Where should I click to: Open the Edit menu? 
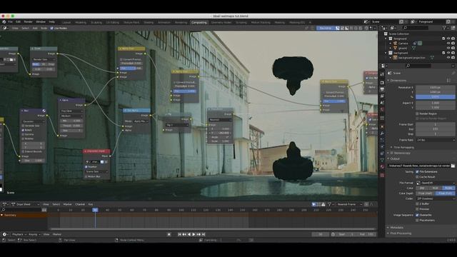18,22
